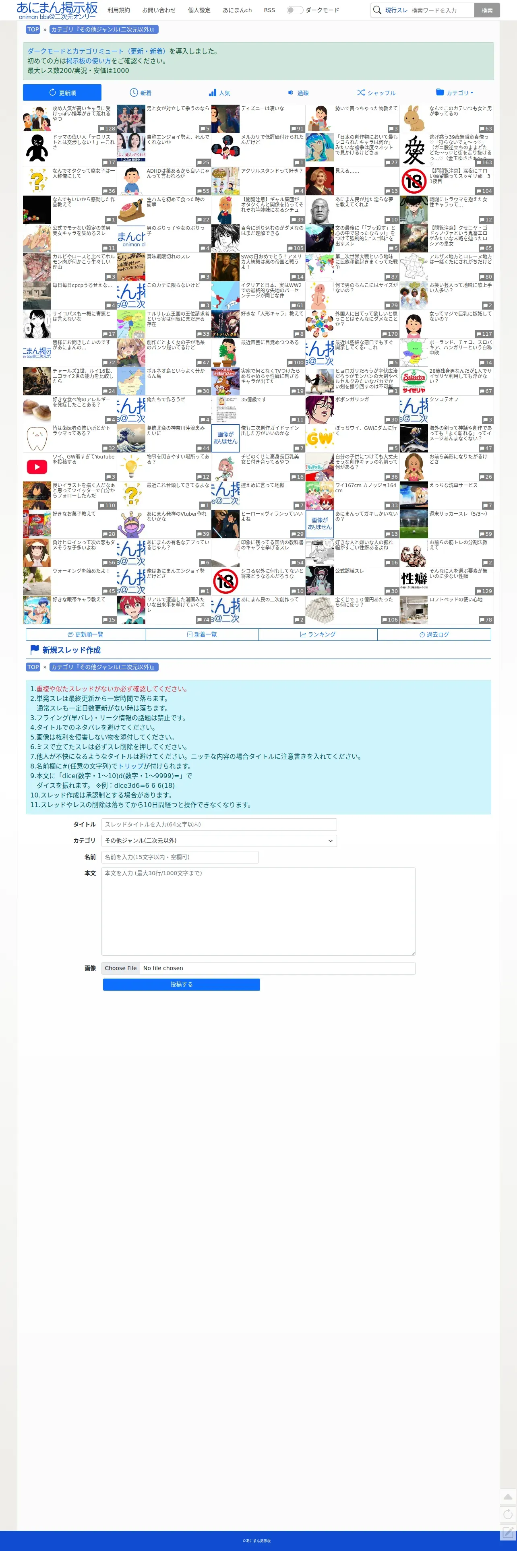
Task: Switch to the 人気 tab
Action: pyautogui.click(x=219, y=93)
